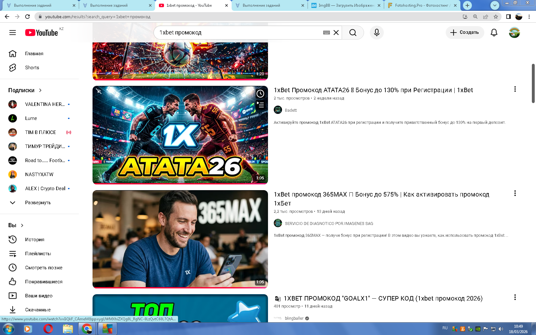Viewport: 536px width, 335px height.
Task: Expand the Вы section chevron
Action: pos(22,225)
